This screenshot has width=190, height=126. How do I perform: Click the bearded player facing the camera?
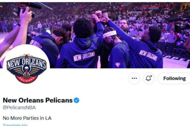click(124, 26)
